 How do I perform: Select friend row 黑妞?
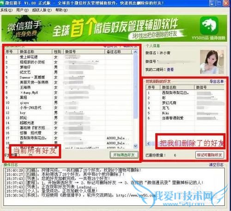point(69,97)
